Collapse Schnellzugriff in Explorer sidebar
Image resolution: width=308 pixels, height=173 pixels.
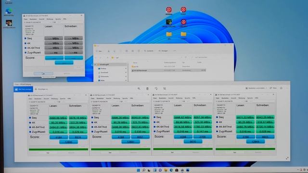[95, 64]
